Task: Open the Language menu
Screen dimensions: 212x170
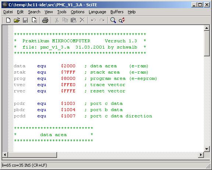Action: tap(97, 12)
